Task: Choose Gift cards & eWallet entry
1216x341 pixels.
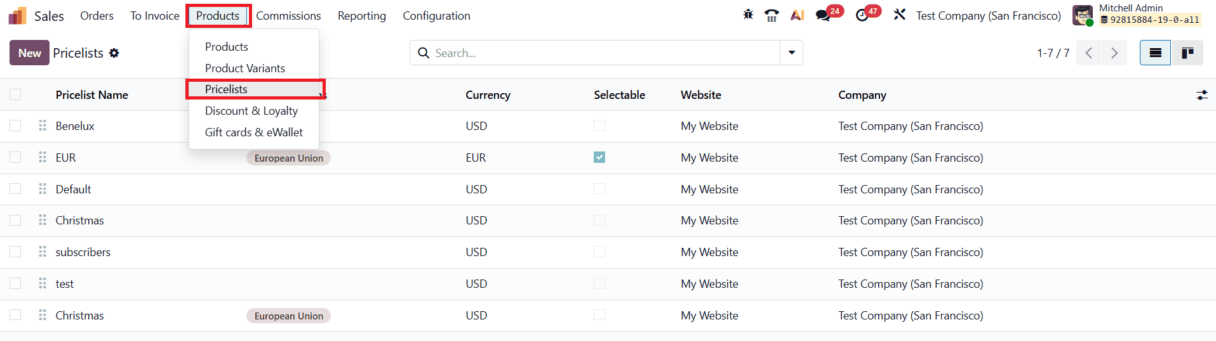Action: (254, 132)
